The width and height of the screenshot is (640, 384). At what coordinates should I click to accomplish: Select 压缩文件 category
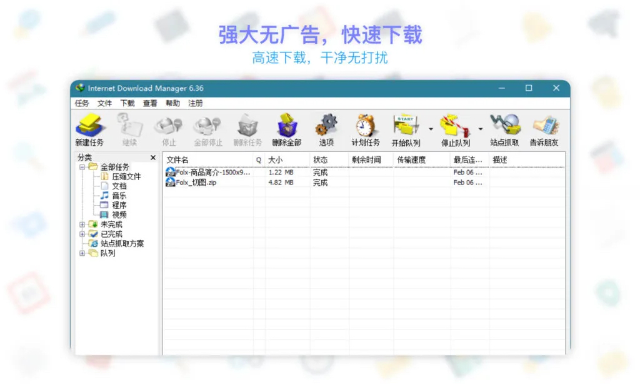click(x=126, y=176)
